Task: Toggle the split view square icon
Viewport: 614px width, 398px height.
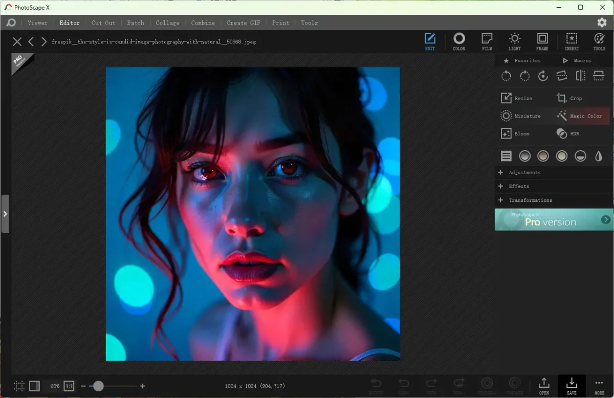Action: pos(34,386)
